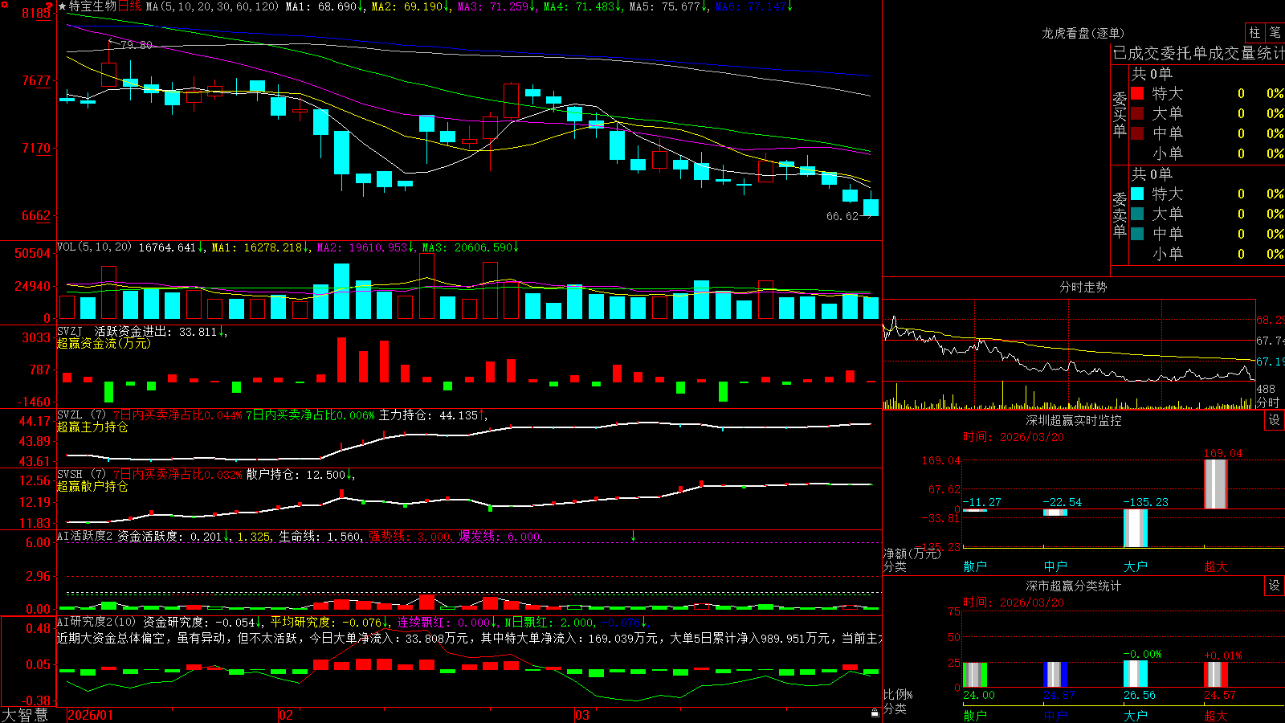
Task: Open the red question mark help icon
Action: 50,6
